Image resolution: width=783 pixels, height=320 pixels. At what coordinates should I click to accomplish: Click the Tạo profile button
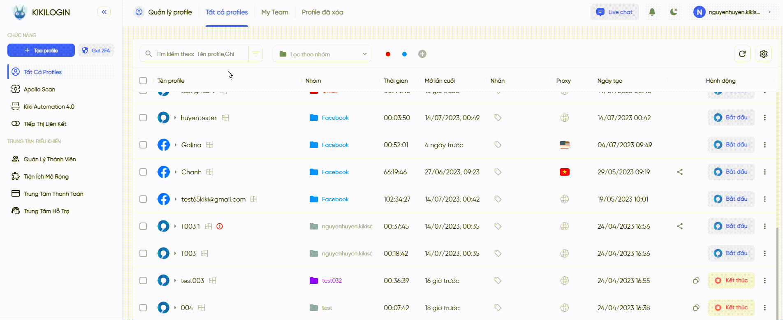(x=41, y=50)
